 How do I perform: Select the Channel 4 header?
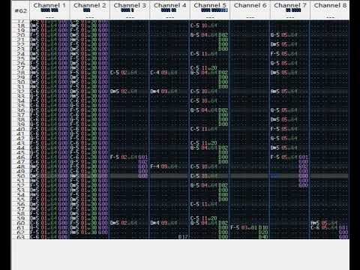point(169,10)
